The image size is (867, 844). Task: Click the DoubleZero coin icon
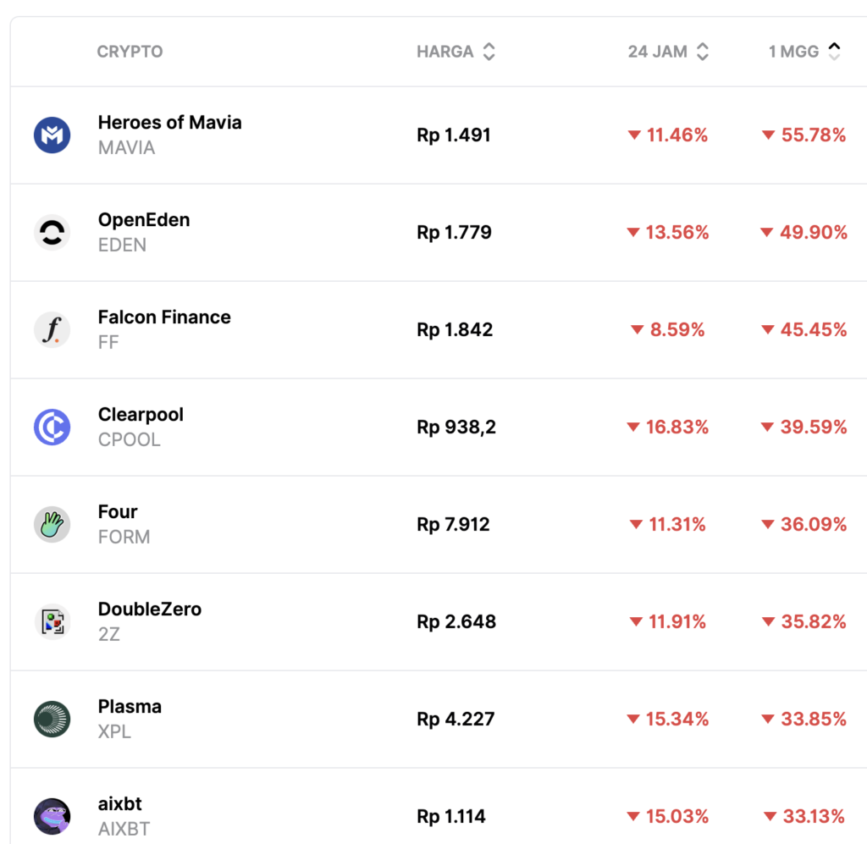52,622
